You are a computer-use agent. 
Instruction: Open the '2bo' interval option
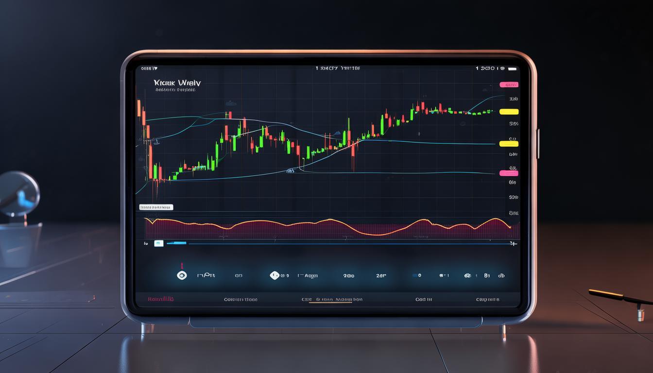coord(348,275)
